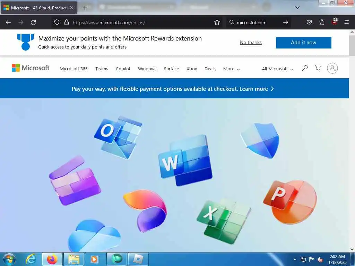Image resolution: width=355 pixels, height=266 pixels.
Task: Expand the list all tabs chevron
Action: pyautogui.click(x=297, y=8)
